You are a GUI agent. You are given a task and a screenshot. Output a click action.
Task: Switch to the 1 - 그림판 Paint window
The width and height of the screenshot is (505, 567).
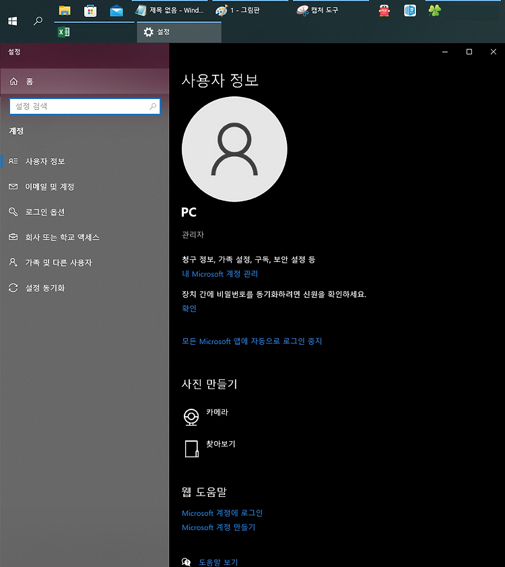(250, 11)
